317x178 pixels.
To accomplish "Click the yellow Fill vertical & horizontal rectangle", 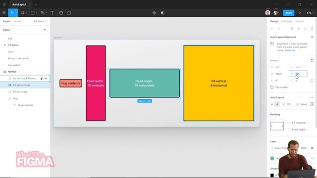I will point(219,83).
